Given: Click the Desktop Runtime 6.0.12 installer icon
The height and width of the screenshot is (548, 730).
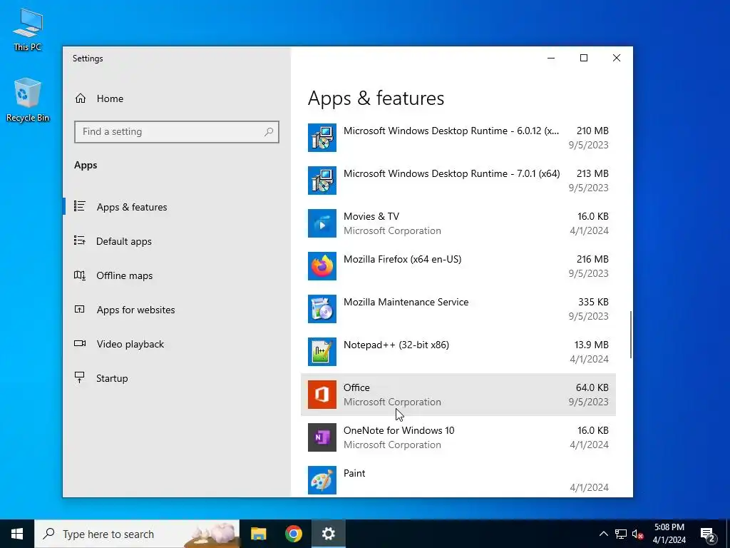Looking at the screenshot, I should click(x=322, y=138).
